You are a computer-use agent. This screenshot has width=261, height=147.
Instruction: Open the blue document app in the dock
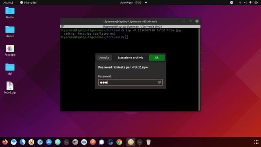click(40, 142)
